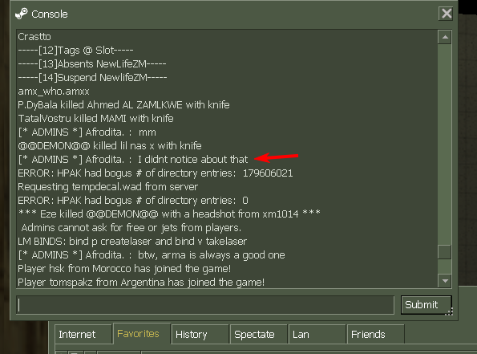The height and width of the screenshot is (354, 477).
Task: Click the red arrow annotation in console
Action: (277, 157)
